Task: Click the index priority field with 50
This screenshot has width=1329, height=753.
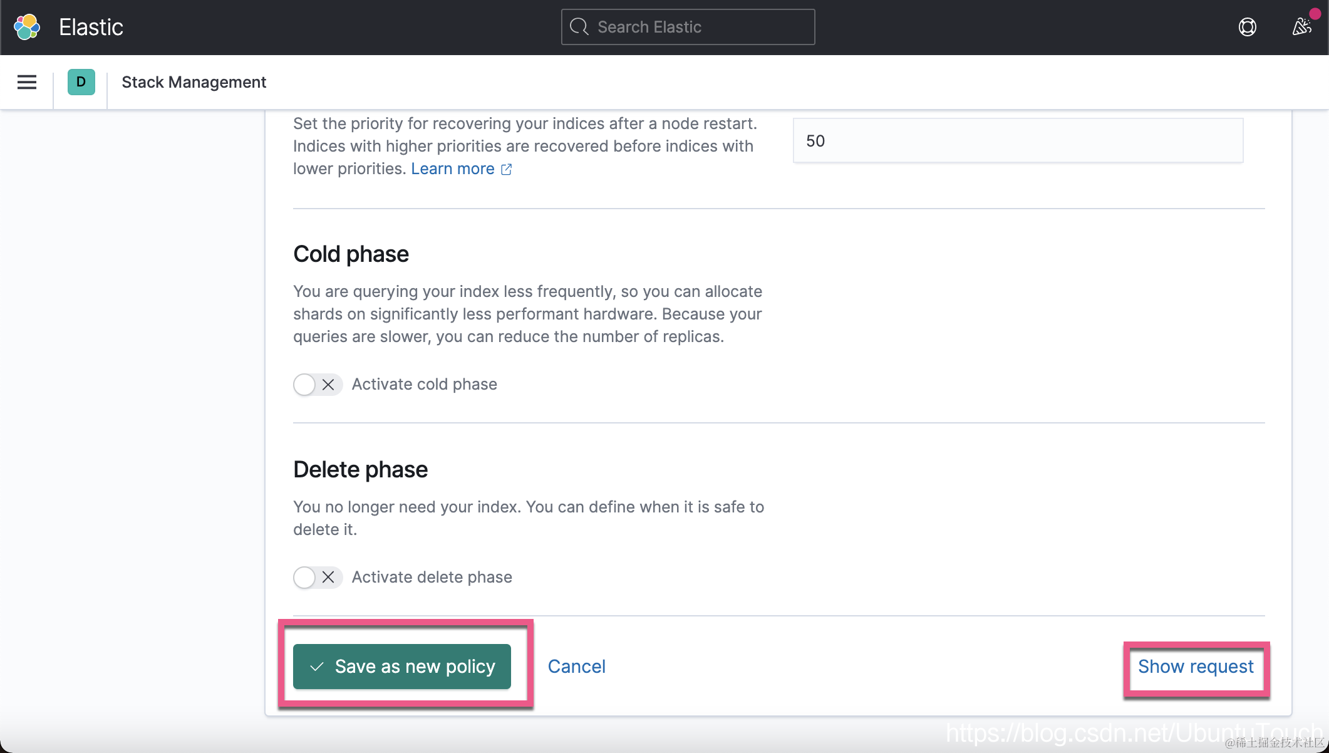Action: [x=1018, y=141]
